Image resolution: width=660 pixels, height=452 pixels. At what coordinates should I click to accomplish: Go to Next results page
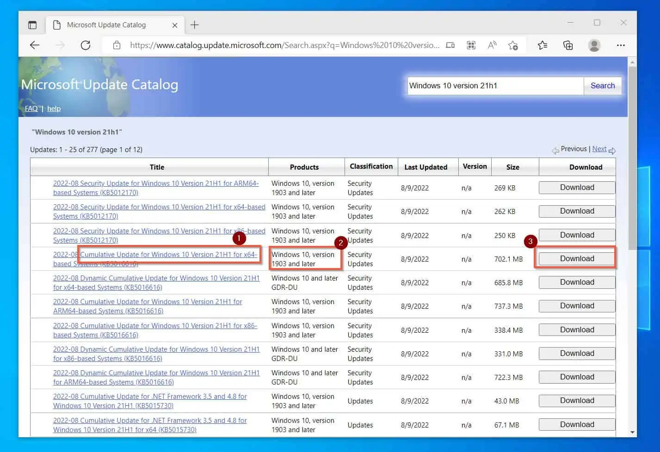pos(599,149)
